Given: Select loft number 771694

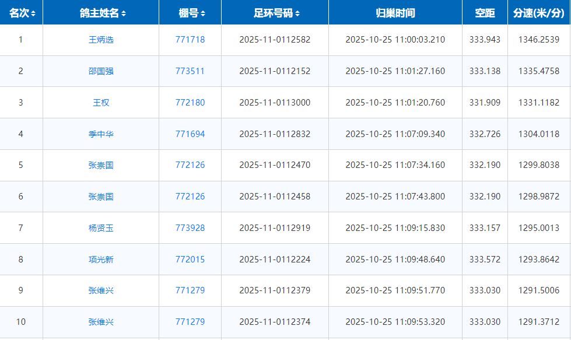Looking at the screenshot, I should [190, 134].
